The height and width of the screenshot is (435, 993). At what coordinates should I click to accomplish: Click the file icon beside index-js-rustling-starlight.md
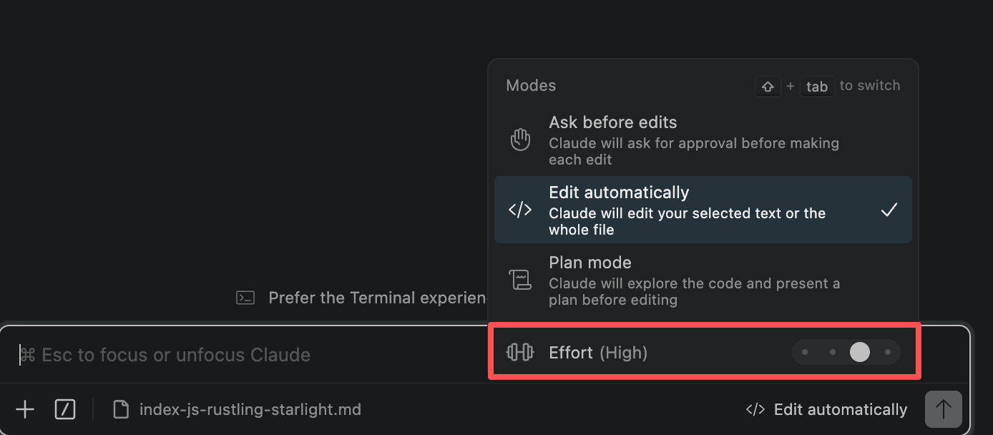coord(122,409)
